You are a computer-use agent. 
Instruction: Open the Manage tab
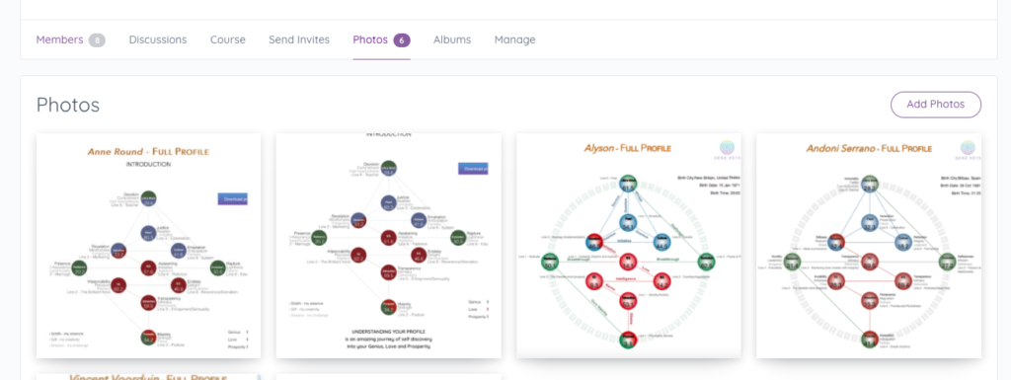514,39
